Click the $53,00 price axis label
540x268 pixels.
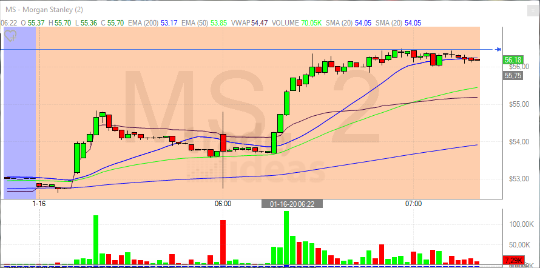click(519, 179)
